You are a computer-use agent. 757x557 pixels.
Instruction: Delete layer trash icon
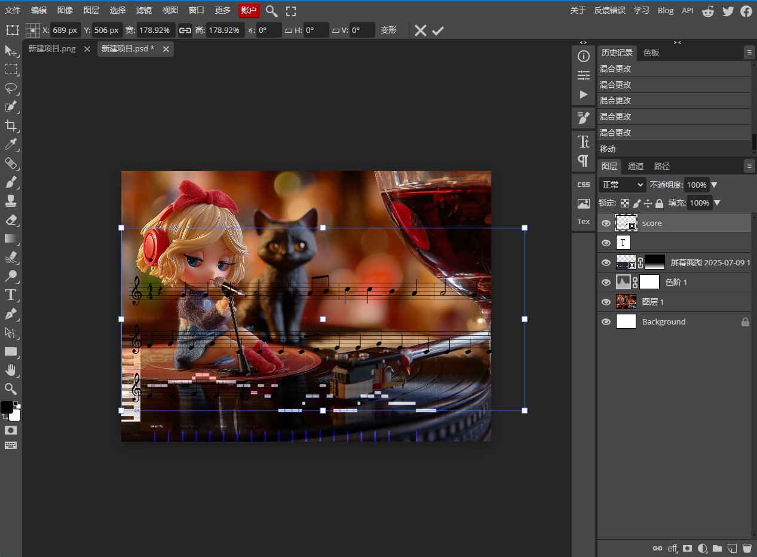(x=746, y=548)
